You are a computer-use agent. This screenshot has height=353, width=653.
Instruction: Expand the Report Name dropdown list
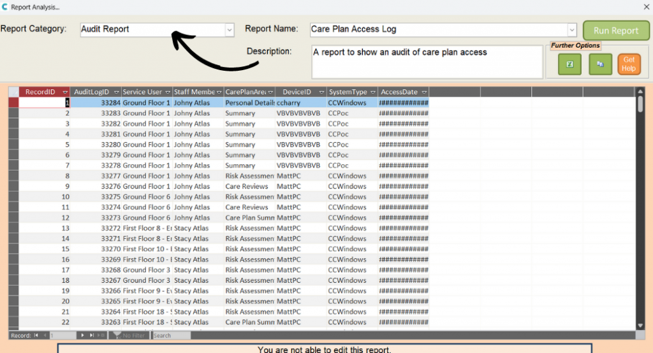572,29
